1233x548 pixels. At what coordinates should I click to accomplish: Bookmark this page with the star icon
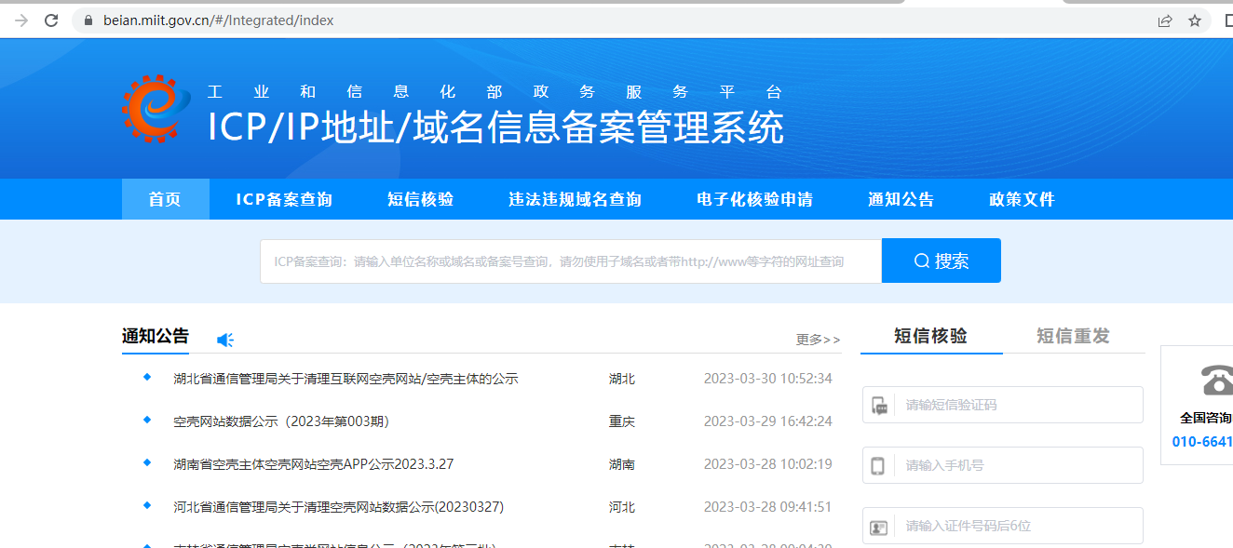1195,20
